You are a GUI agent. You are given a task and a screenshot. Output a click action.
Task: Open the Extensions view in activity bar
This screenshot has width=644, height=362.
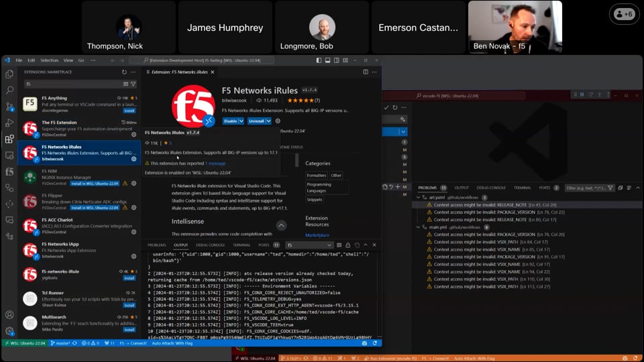click(x=9, y=139)
